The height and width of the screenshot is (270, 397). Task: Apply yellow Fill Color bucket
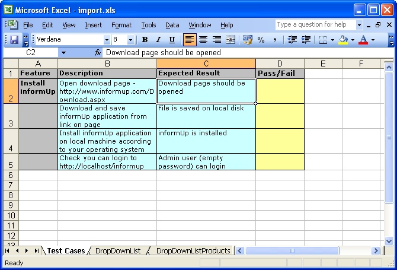point(343,40)
